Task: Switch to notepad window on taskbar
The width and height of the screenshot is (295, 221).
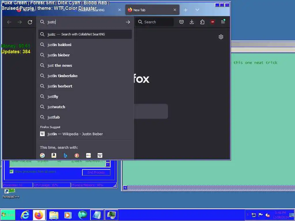Action: 97,215
